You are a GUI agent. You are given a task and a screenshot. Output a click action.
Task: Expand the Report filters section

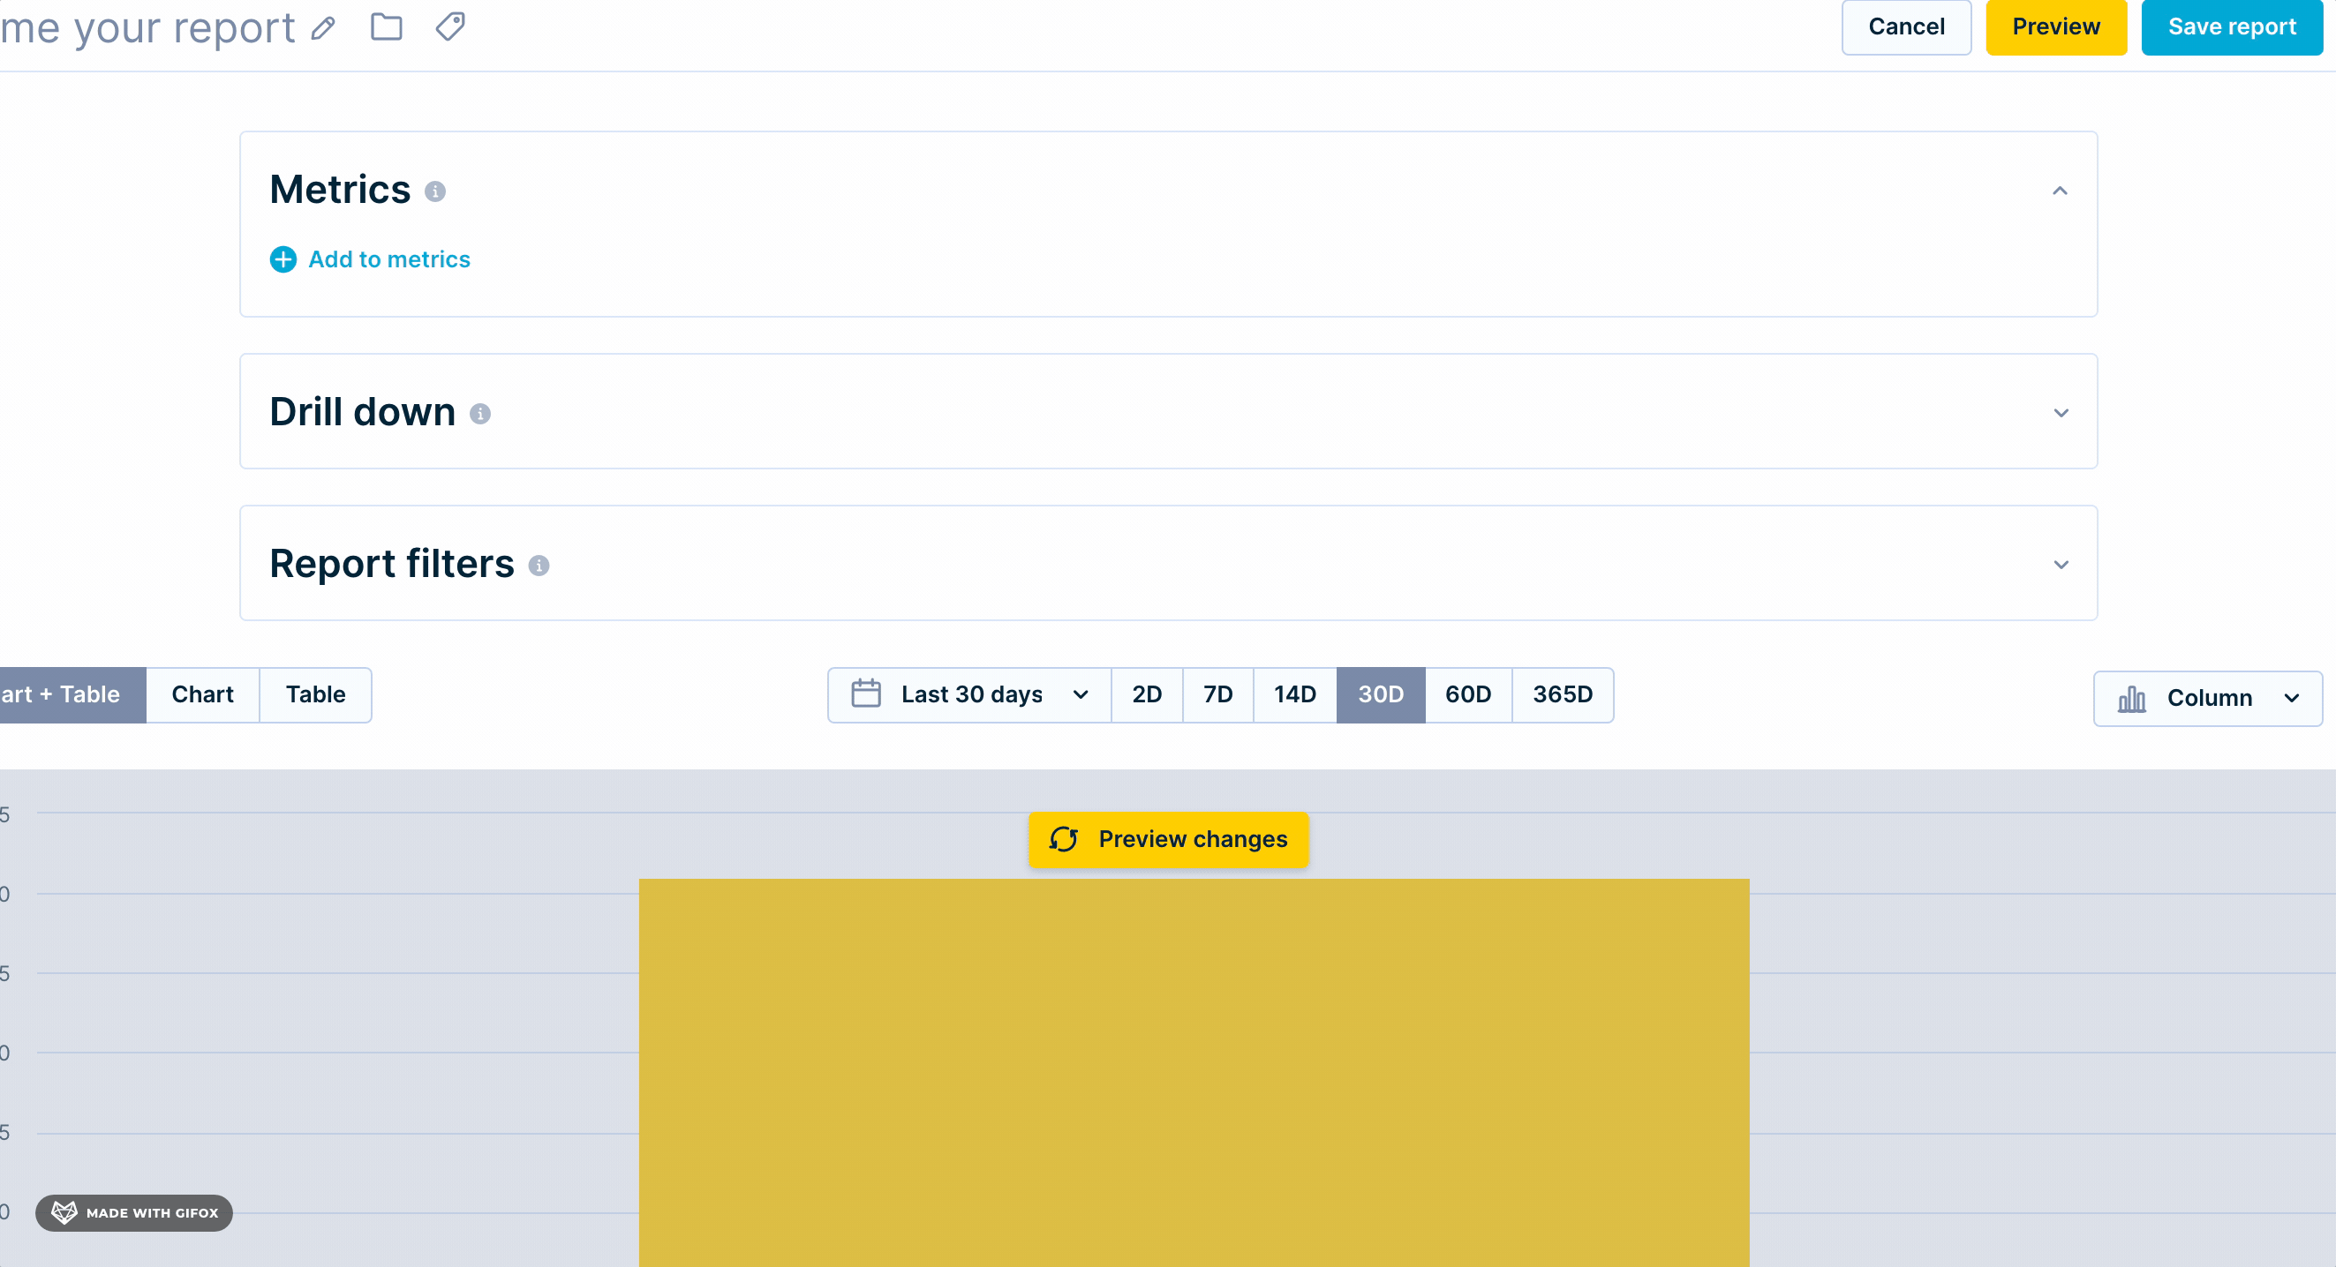2061,565
